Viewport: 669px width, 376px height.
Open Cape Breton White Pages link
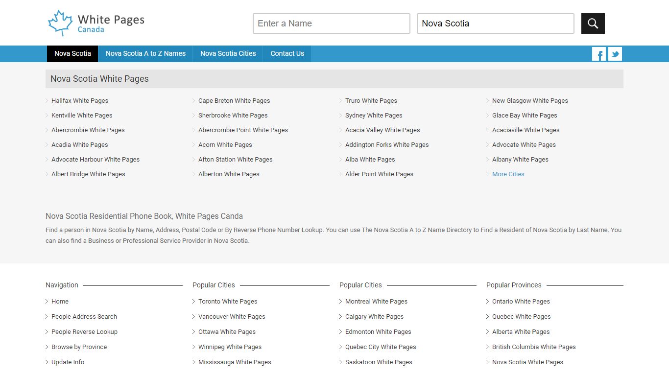(x=234, y=101)
